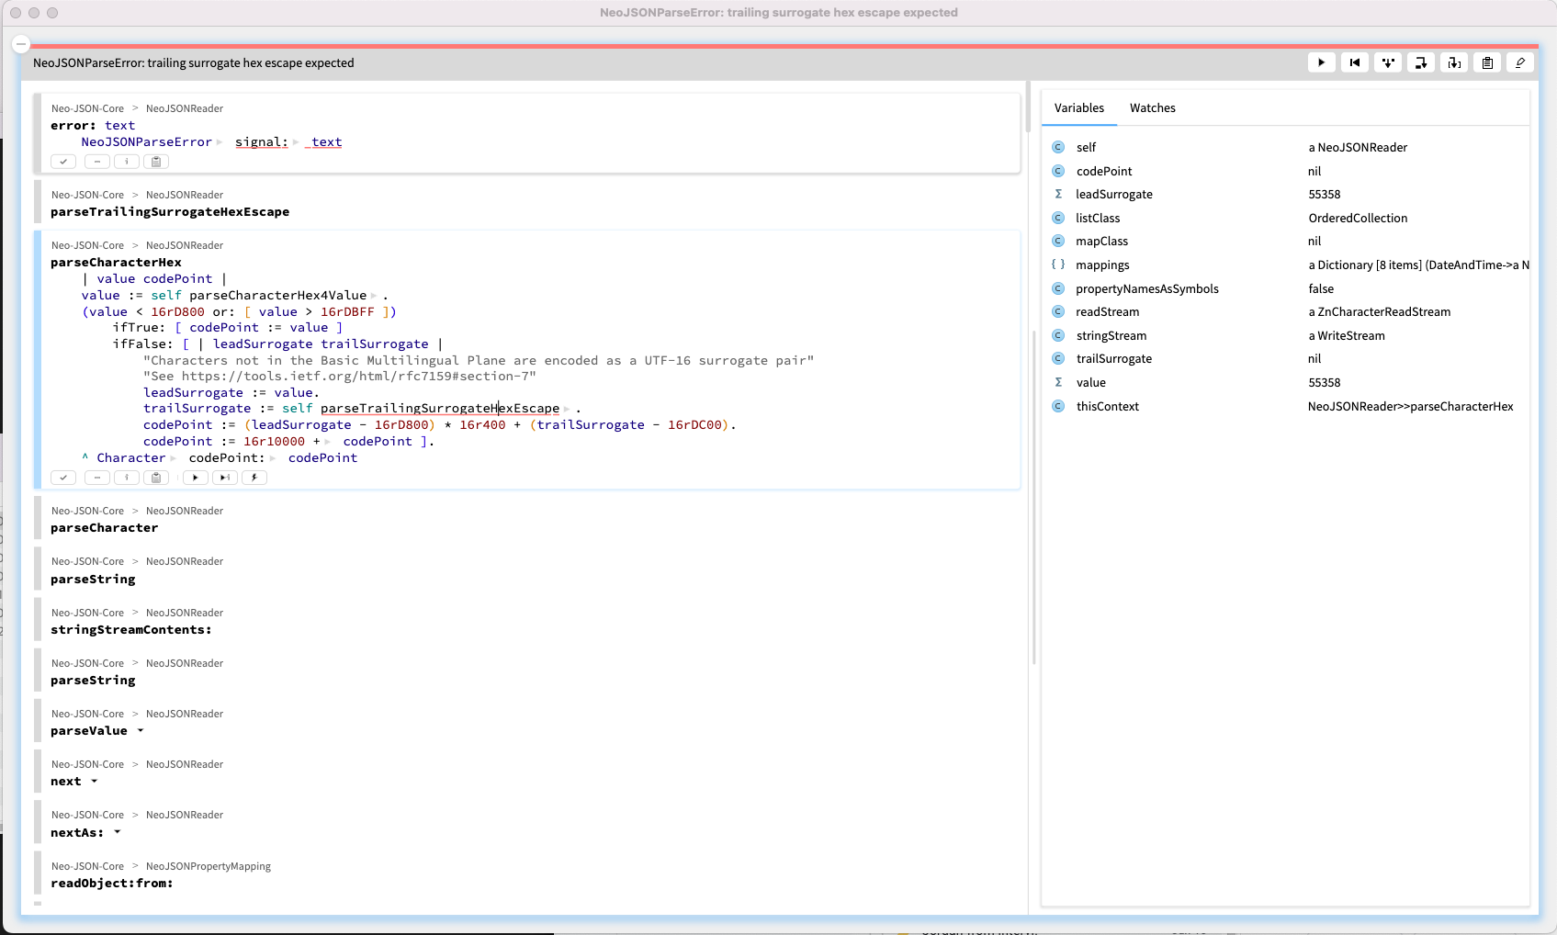Click the icon beside thisContext variable
The width and height of the screenshot is (1557, 935).
[1058, 406]
